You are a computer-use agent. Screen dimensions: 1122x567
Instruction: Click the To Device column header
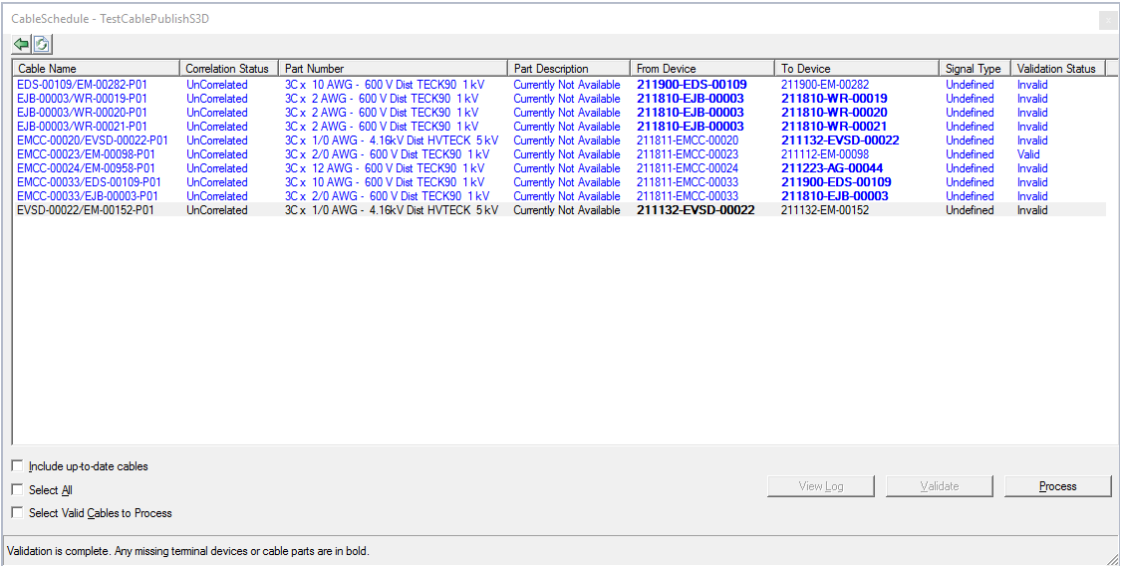click(857, 69)
